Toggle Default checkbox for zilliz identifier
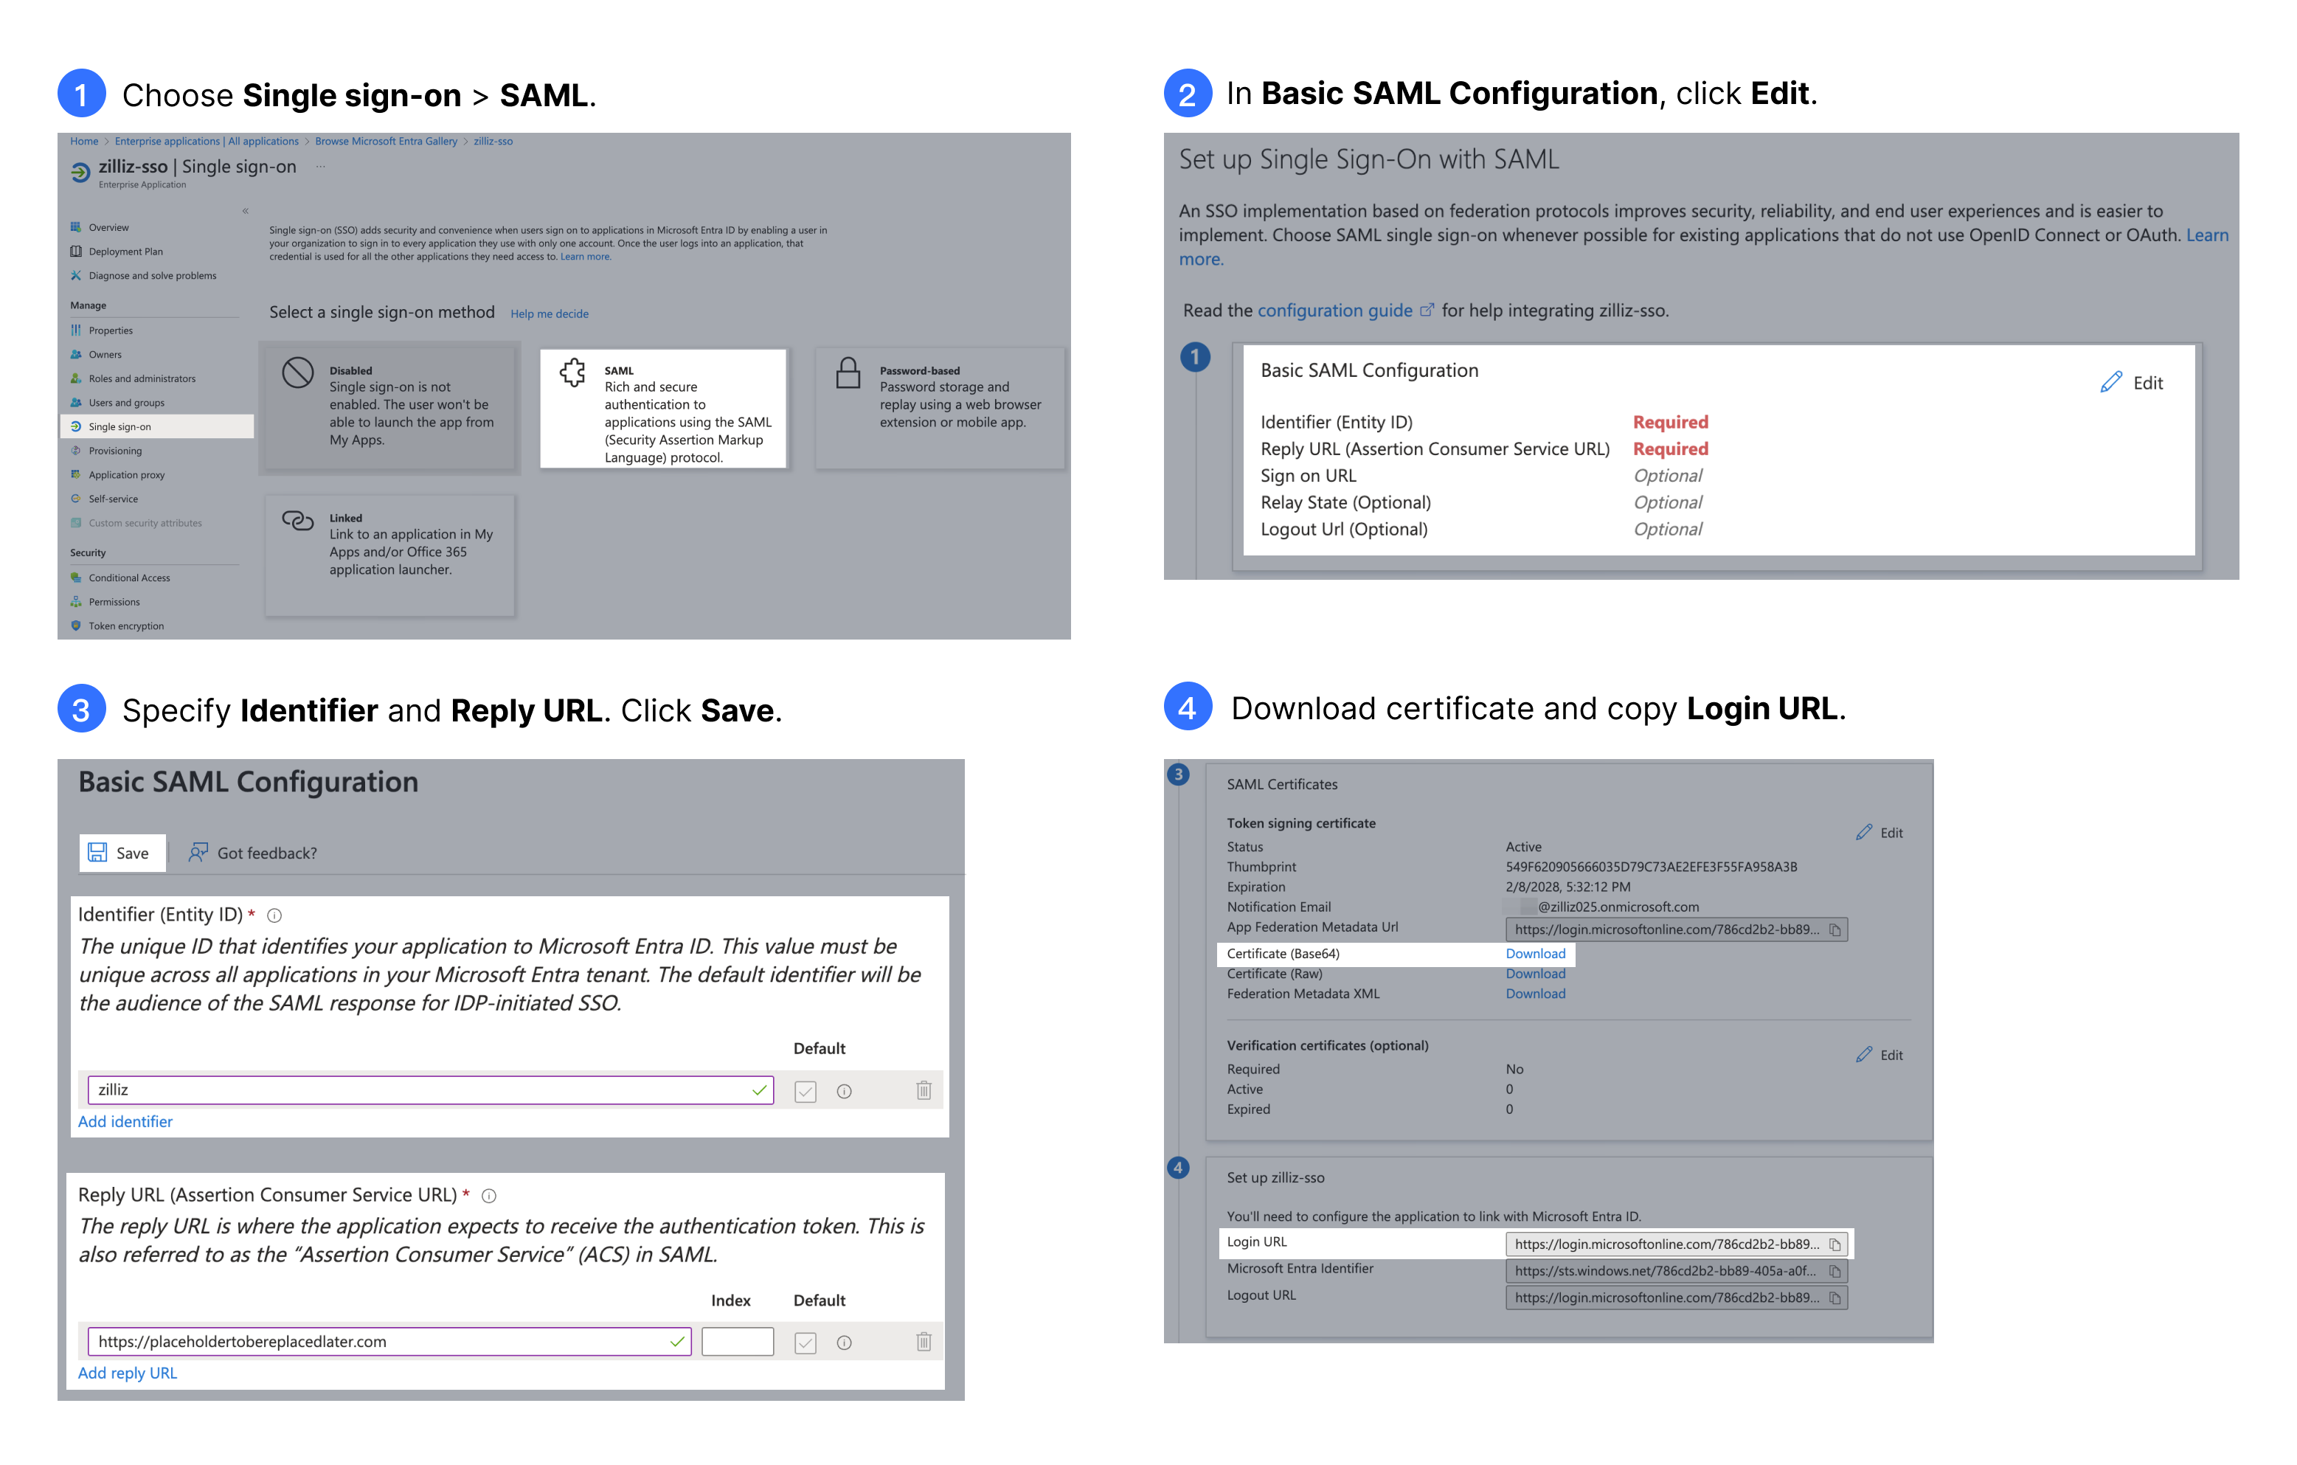Viewport: 2297px width, 1465px height. (805, 1091)
